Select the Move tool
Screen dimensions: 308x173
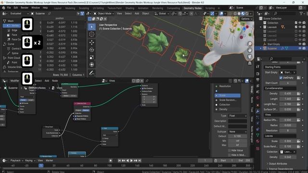(x=92, y=42)
